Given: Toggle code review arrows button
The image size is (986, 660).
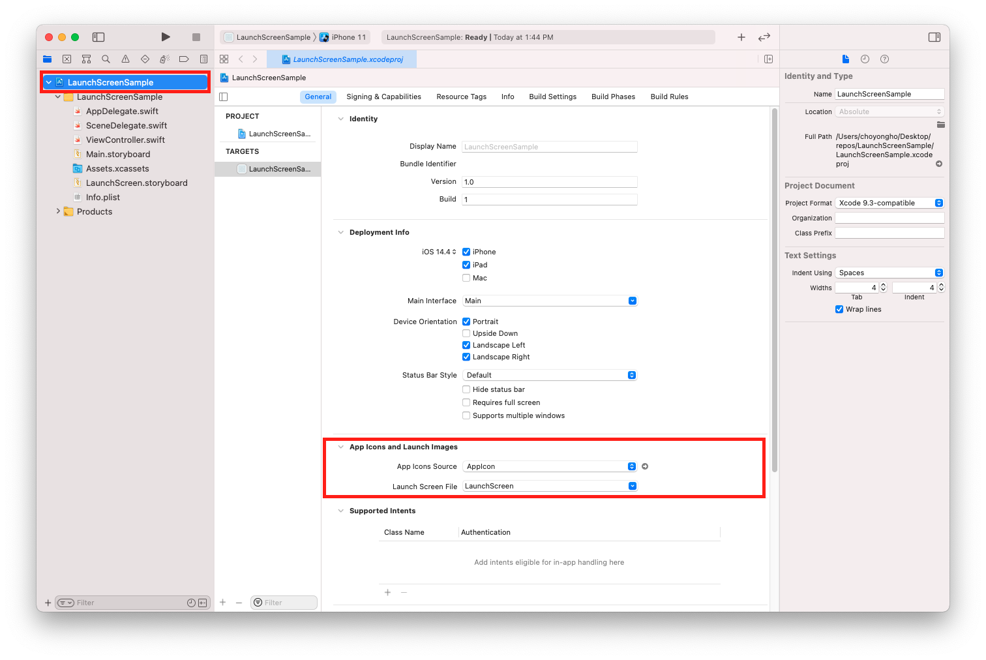Looking at the screenshot, I should [764, 37].
